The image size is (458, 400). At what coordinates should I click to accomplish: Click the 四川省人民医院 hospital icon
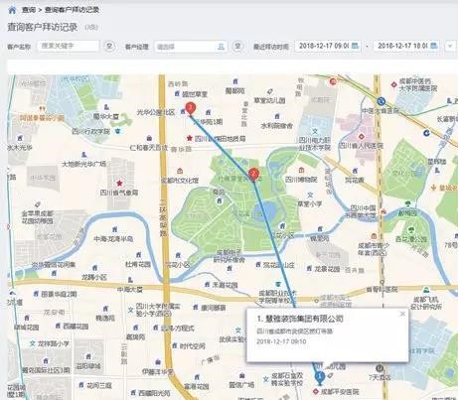coord(362,136)
